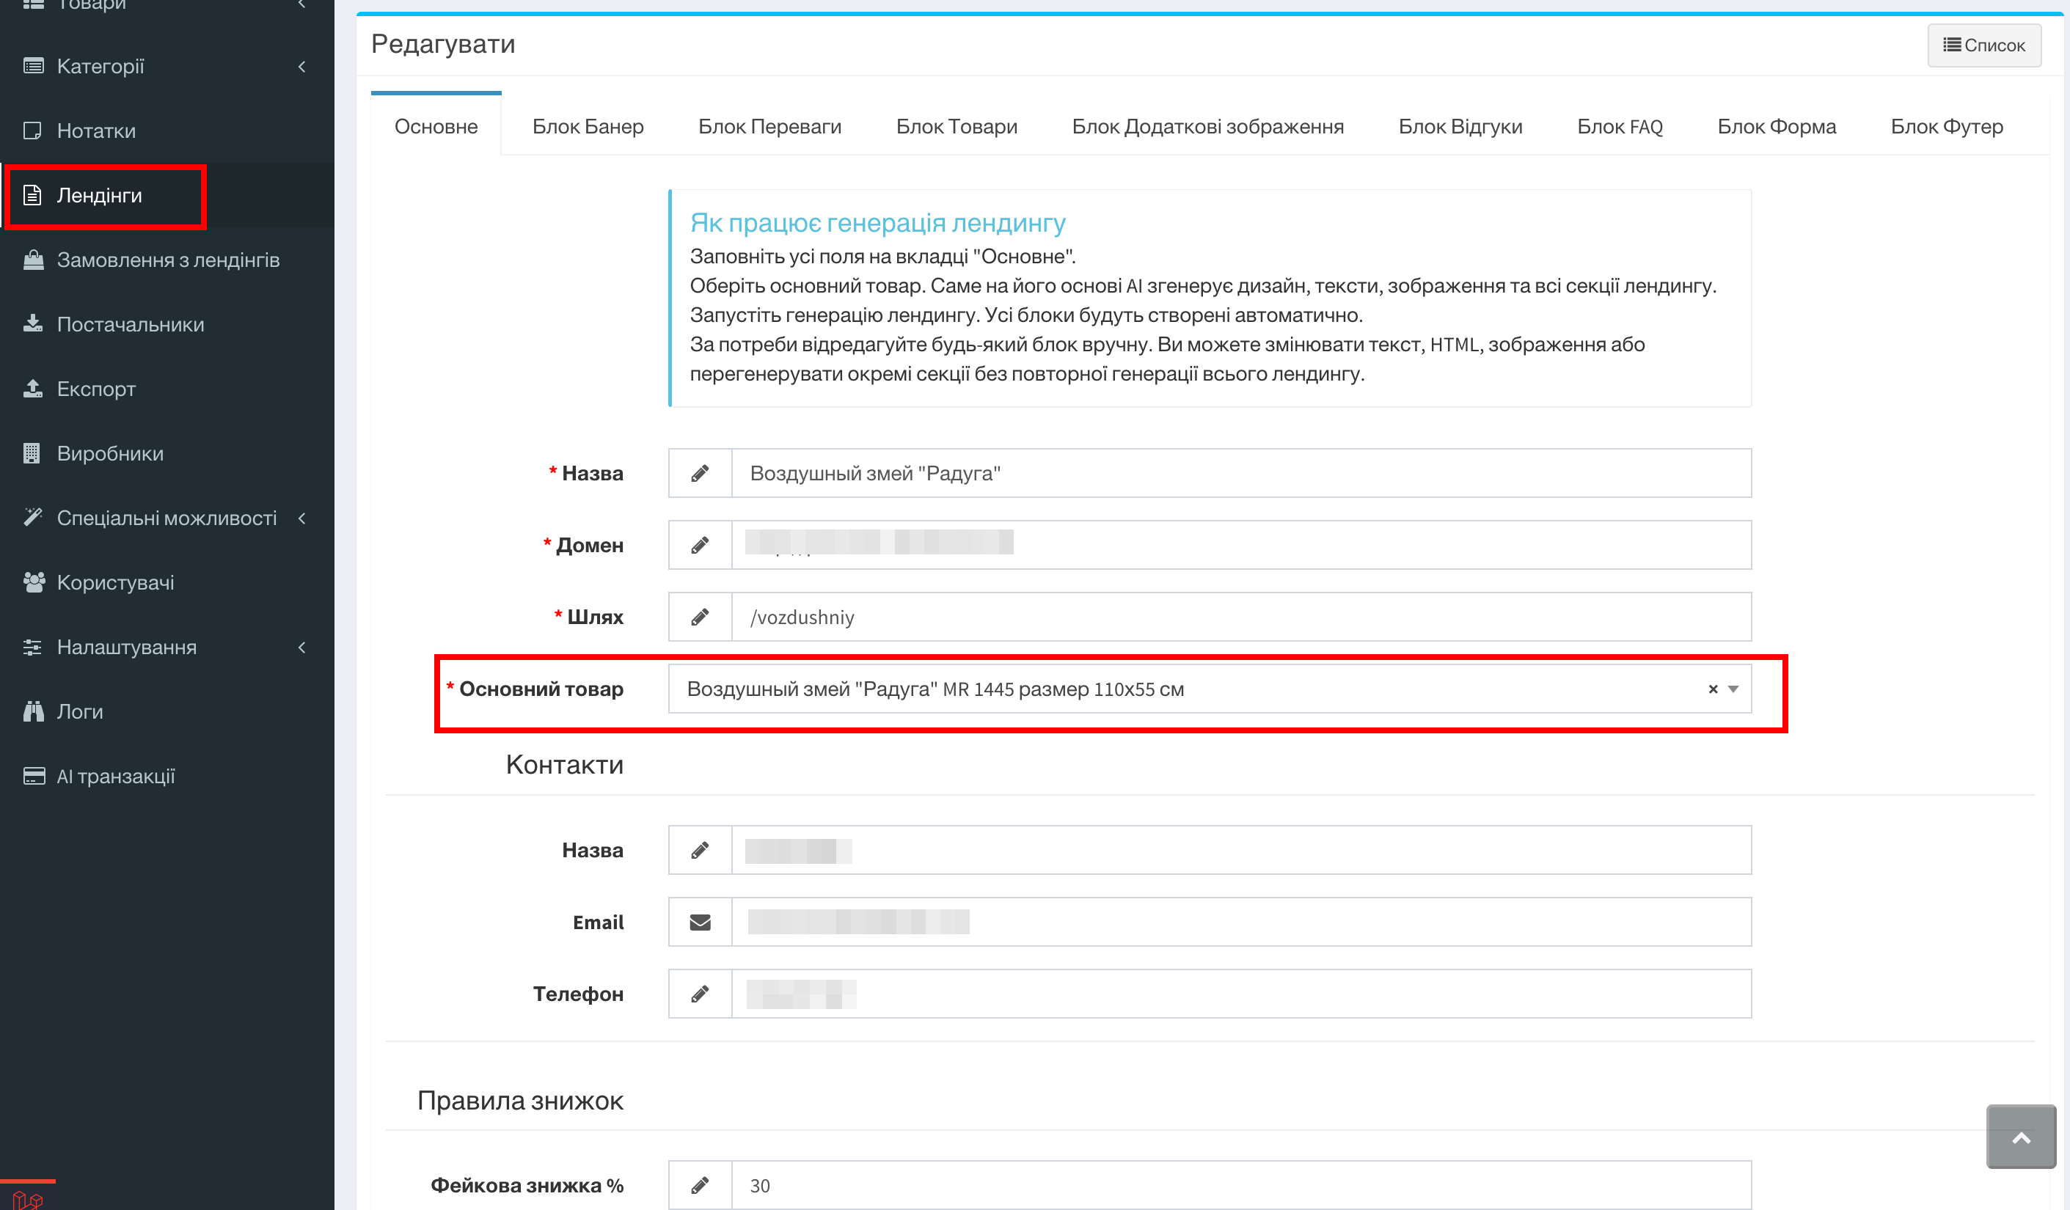2070x1210 pixels.
Task: Click the envelope icon beside Email field
Action: click(700, 923)
